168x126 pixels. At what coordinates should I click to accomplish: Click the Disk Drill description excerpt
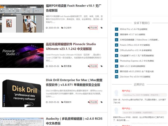(x=74, y=94)
